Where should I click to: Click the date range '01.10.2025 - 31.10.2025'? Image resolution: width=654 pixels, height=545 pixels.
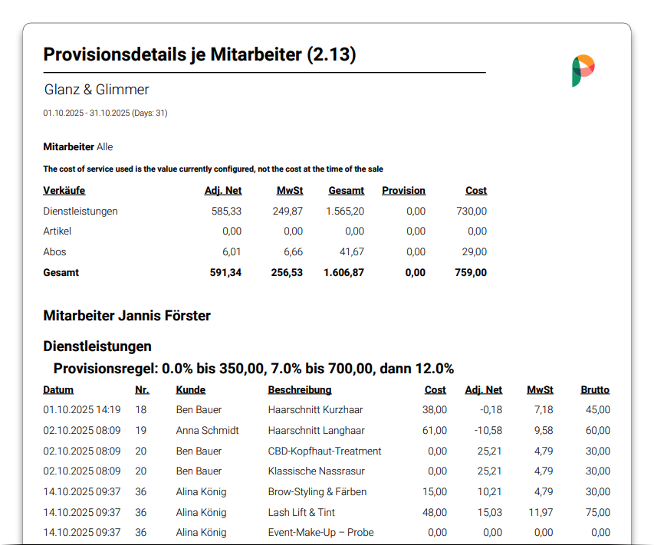[105, 113]
